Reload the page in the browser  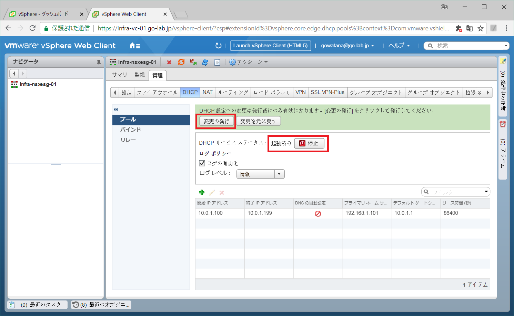32,28
